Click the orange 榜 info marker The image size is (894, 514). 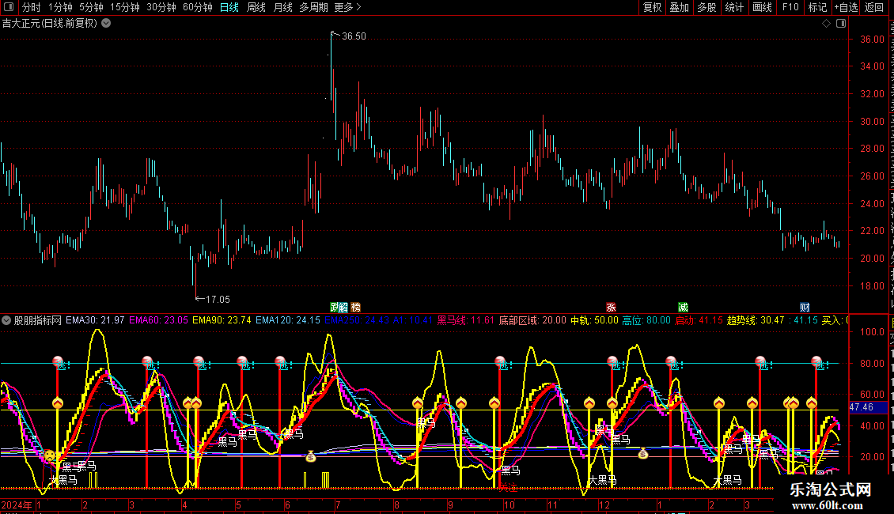[x=356, y=308]
